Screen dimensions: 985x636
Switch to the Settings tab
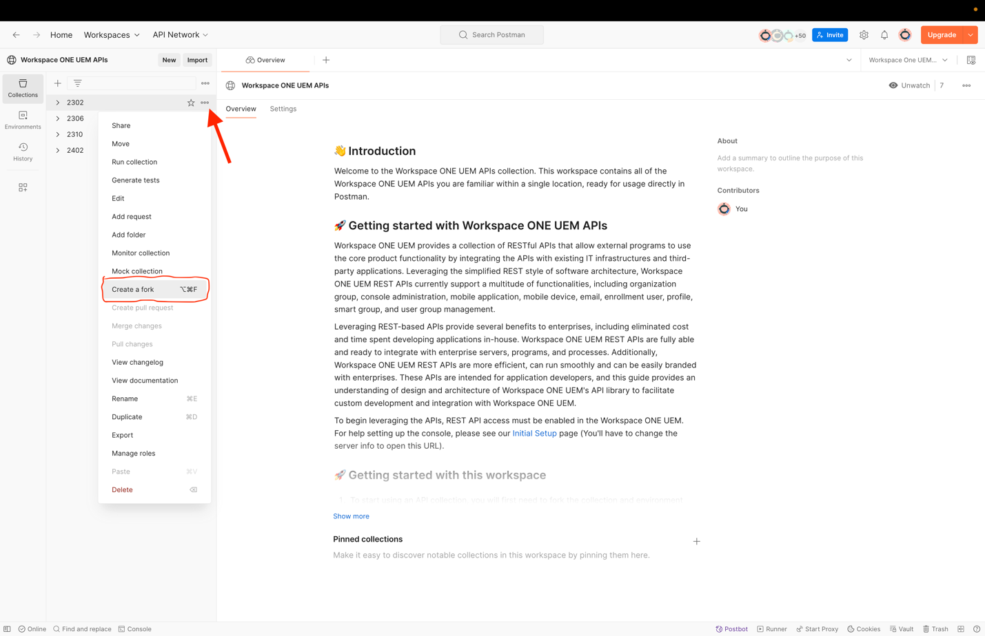pyautogui.click(x=283, y=109)
